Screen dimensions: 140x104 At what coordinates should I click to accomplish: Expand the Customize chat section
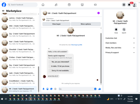(120, 38)
